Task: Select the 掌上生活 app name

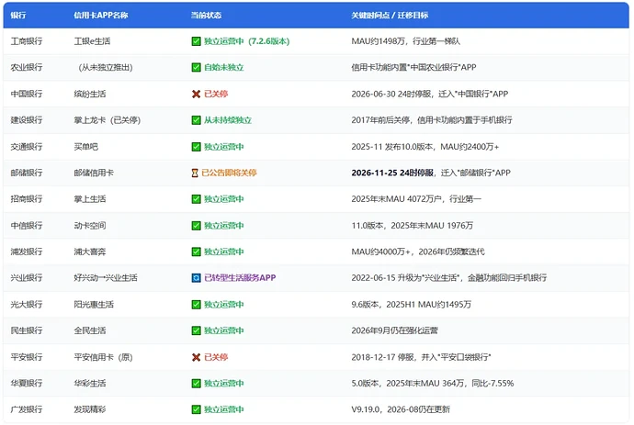Action: click(x=90, y=199)
